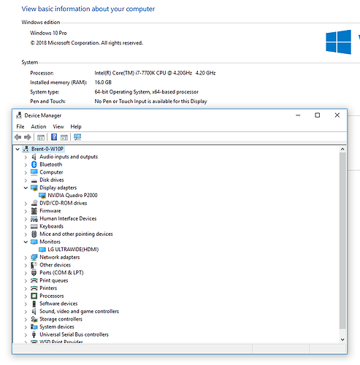Select the NVIDIA Quadro P2000 adapter

click(72, 196)
